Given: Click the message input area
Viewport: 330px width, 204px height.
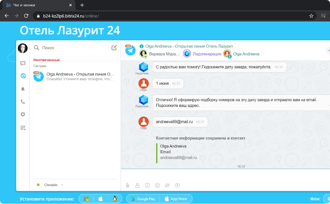Looking at the screenshot, I should point(226,175).
